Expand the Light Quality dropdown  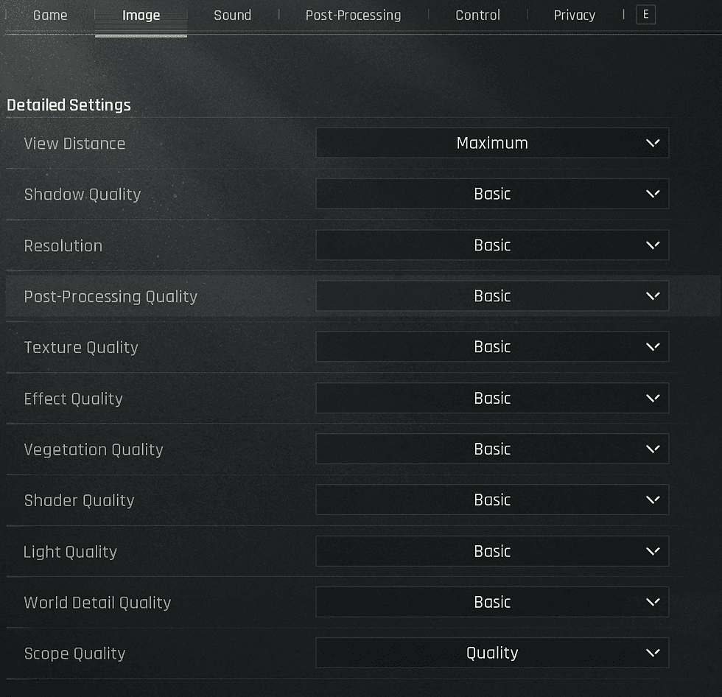click(492, 550)
